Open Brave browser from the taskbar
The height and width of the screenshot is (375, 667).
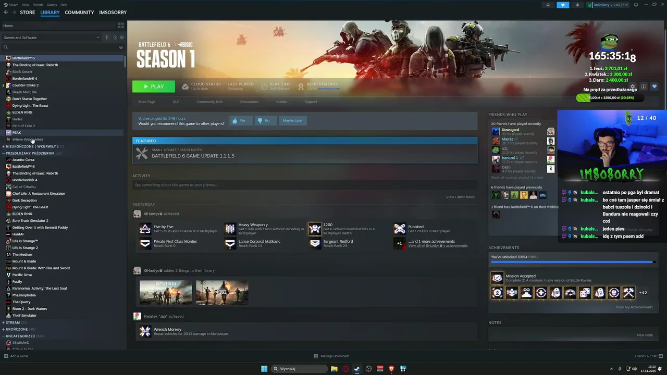391,369
